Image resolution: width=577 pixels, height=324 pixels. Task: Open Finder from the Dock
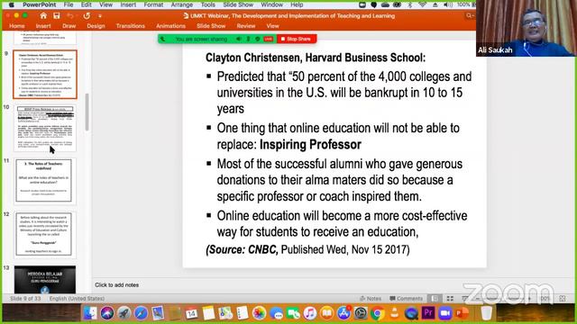point(90,313)
